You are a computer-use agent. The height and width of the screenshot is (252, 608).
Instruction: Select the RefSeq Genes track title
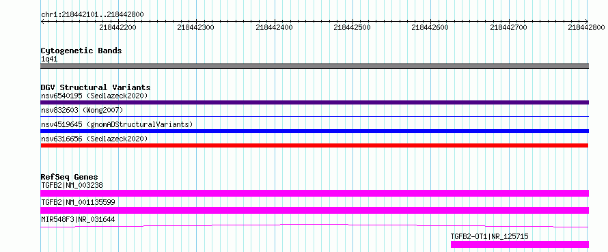coord(69,177)
